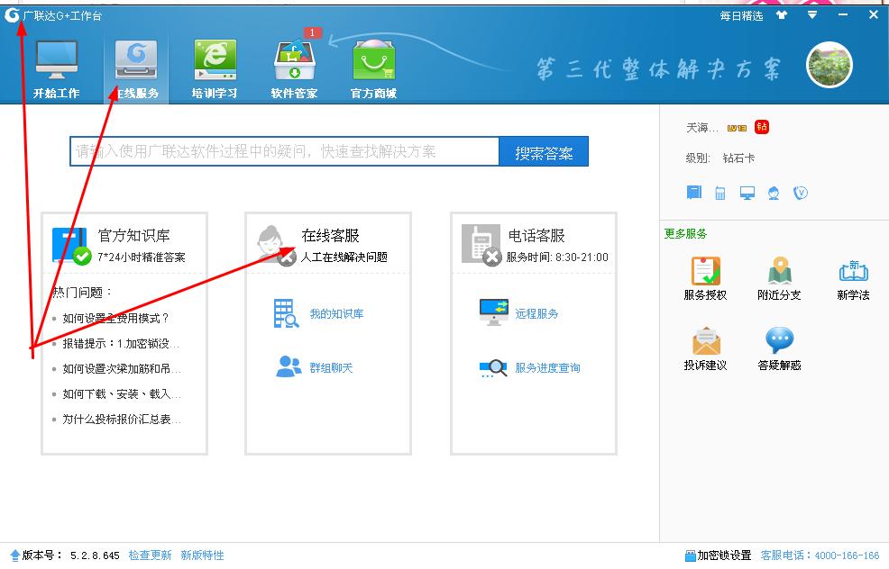
Task: Select the 在线服务 tab icon
Action: pyautogui.click(x=136, y=60)
